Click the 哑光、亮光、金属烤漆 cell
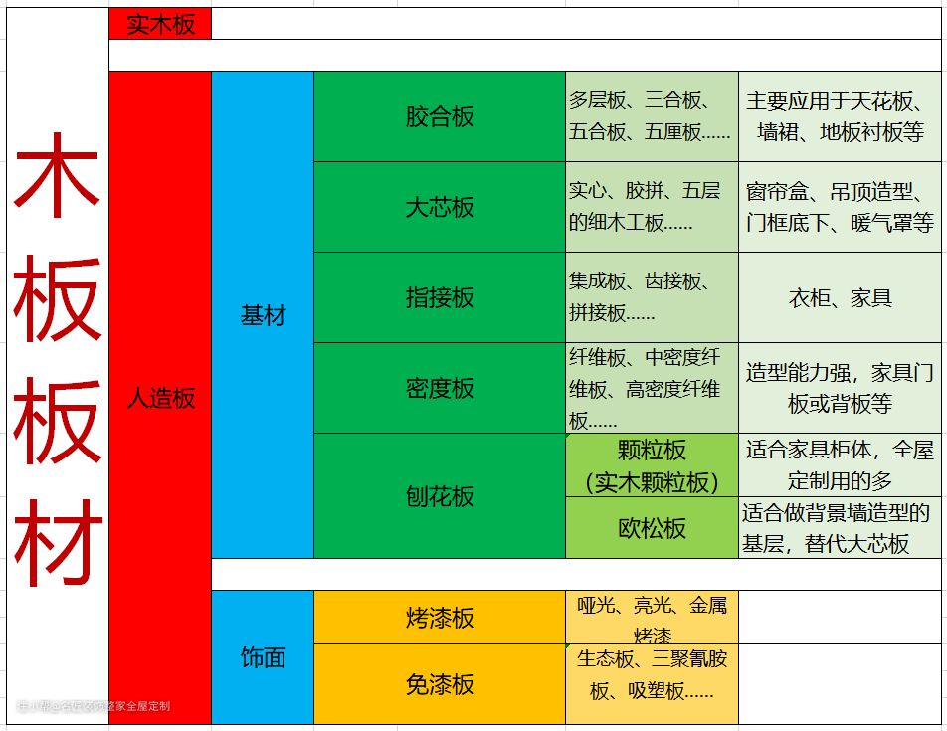This screenshot has width=947, height=731. tap(652, 618)
